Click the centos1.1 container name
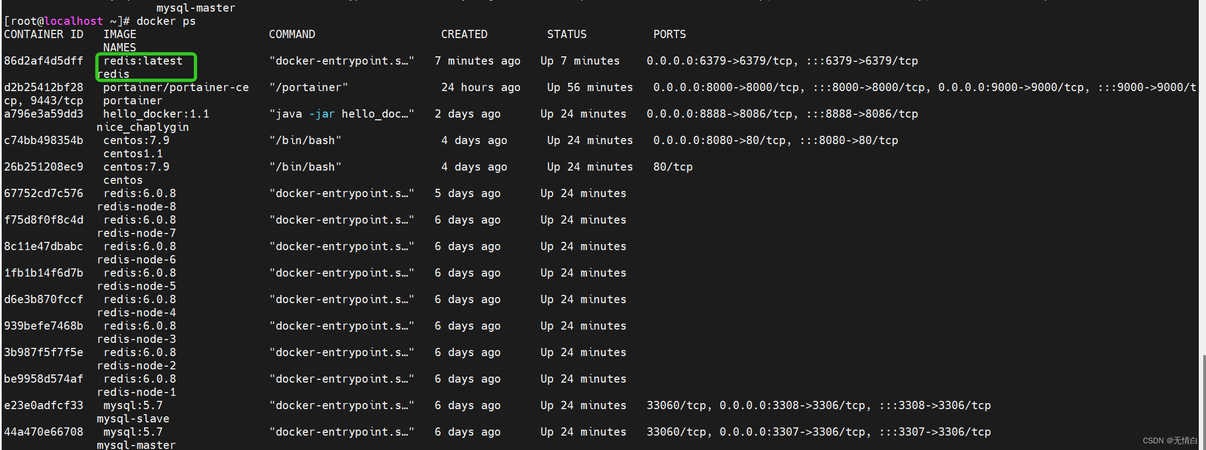The height and width of the screenshot is (450, 1206). point(133,153)
